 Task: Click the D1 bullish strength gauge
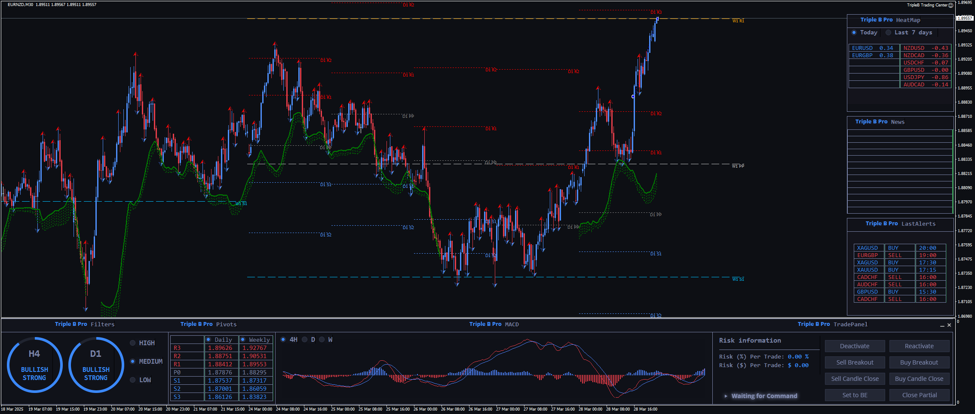pos(96,365)
